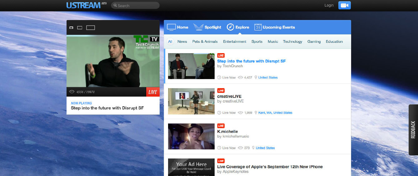Select the smallest player size icon
Image resolution: width=418 pixels, height=176 pixels.
(71, 28)
